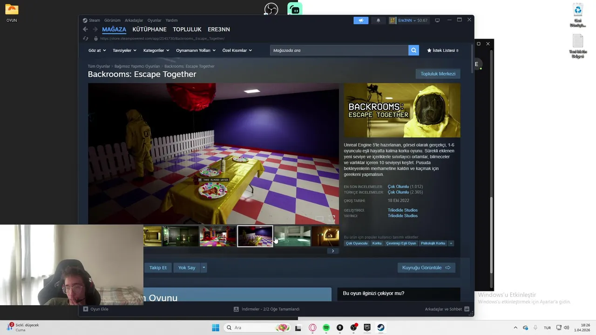The image size is (596, 335).
Task: Click the Bağımsız Yapımcı Oyunları breadcrumb
Action: tap(137, 67)
